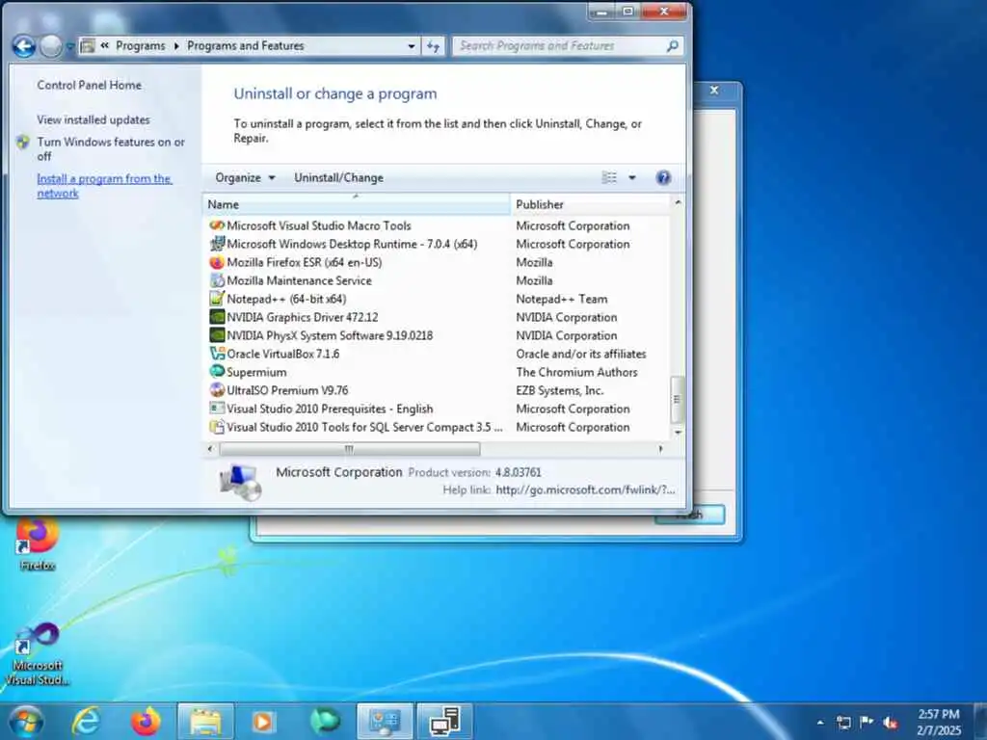Click the vertical scrollbar up arrow
Viewport: 987px width, 740px height.
click(678, 202)
